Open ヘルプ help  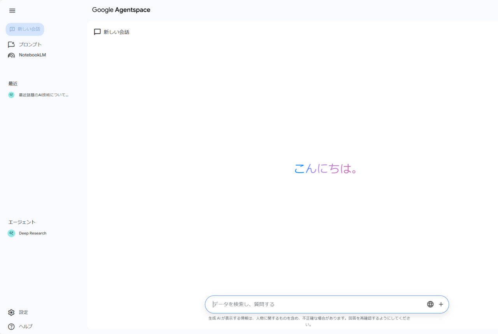(x=20, y=326)
